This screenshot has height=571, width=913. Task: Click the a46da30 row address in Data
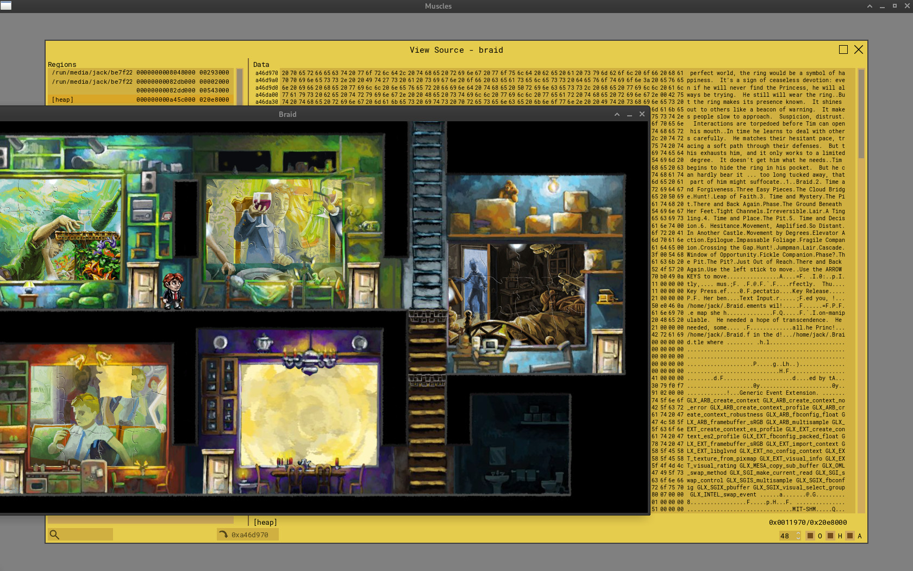(x=267, y=102)
